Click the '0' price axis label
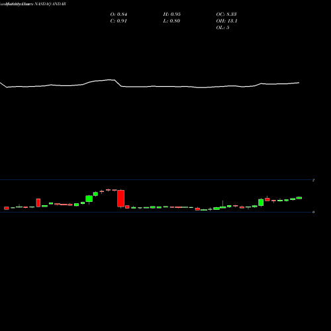Viewport: 331px width, 331px height. click(313, 212)
